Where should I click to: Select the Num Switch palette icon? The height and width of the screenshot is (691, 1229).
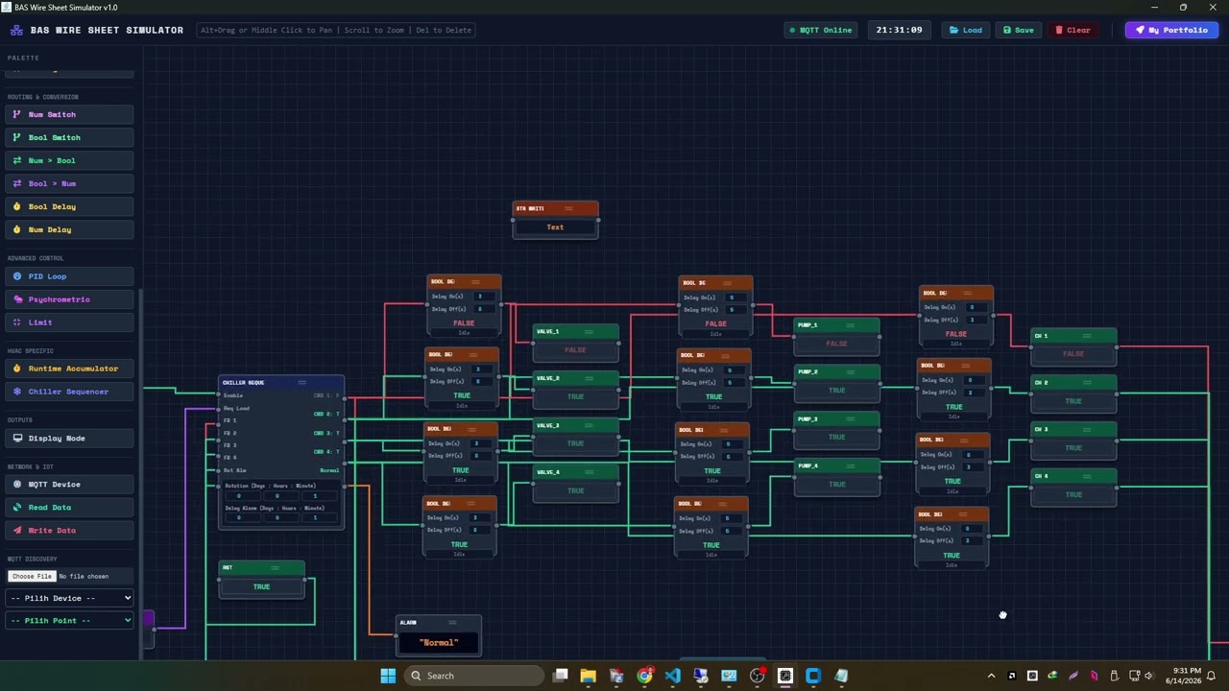pyautogui.click(x=16, y=114)
